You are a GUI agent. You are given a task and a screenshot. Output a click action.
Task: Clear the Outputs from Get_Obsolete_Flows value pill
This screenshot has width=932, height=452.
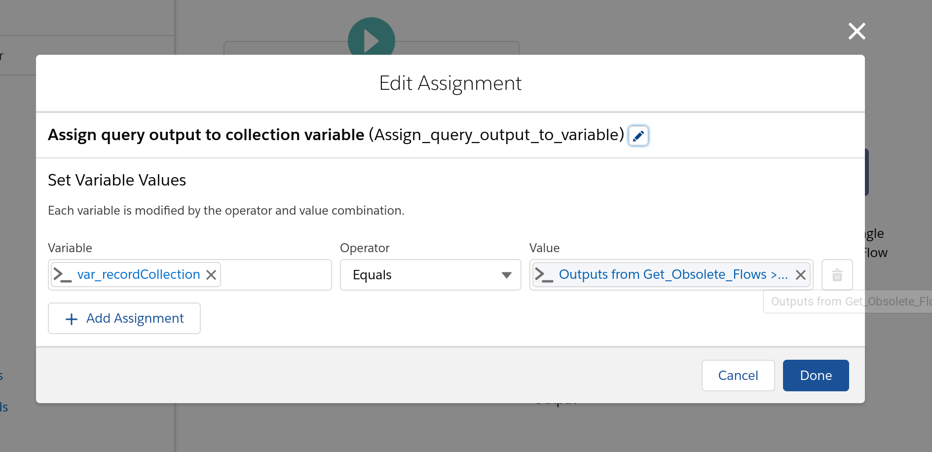click(800, 275)
